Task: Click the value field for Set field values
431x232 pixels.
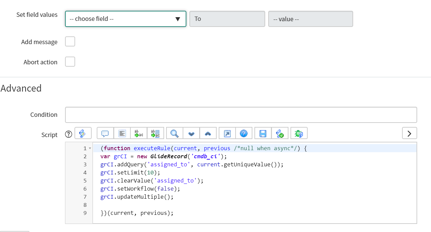Action: tap(311, 19)
